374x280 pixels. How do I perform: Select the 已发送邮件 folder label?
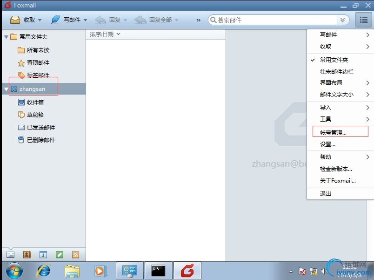(x=41, y=128)
